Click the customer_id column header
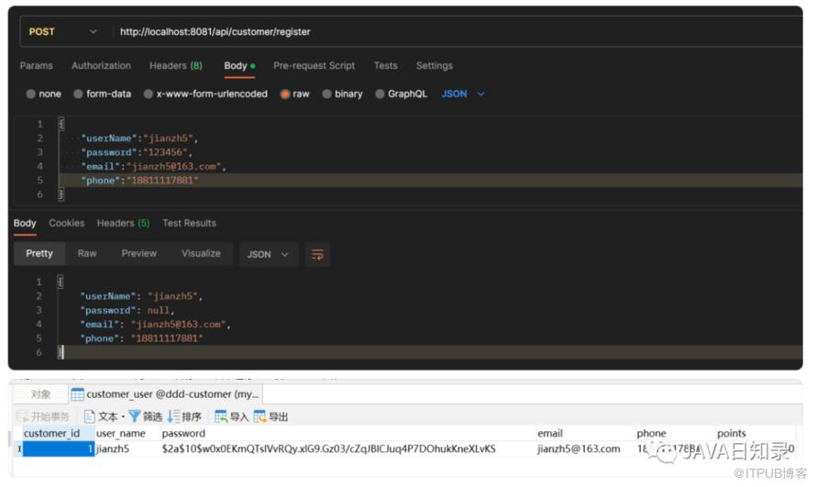Image resolution: width=816 pixels, height=487 pixels. click(52, 434)
